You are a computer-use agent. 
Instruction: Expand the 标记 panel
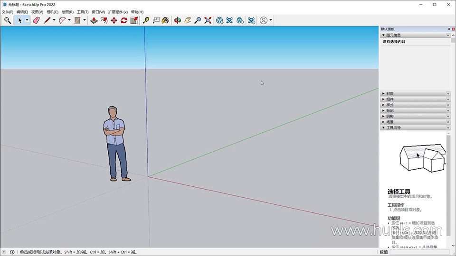click(x=383, y=110)
